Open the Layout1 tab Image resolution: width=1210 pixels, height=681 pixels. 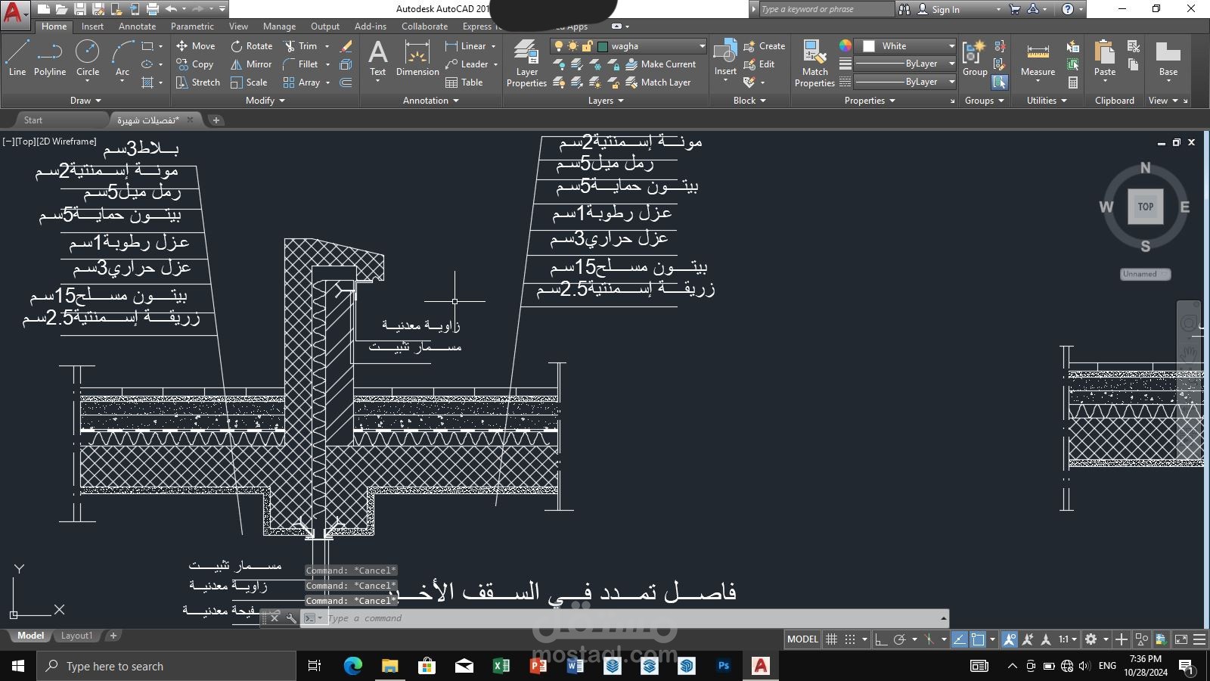click(76, 636)
